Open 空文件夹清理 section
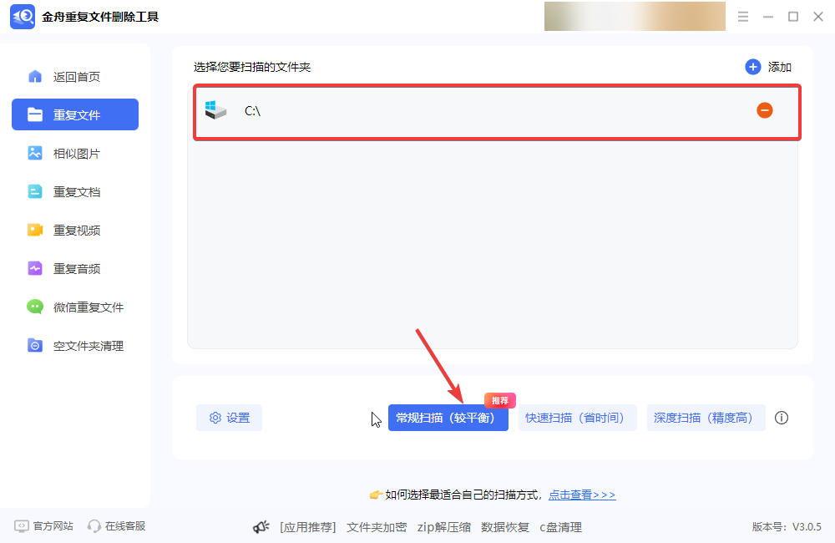Screen dimensions: 835x543 tap(75, 346)
